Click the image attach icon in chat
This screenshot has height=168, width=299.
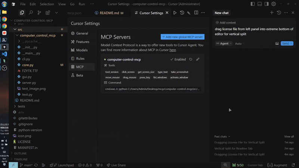(x=277, y=44)
